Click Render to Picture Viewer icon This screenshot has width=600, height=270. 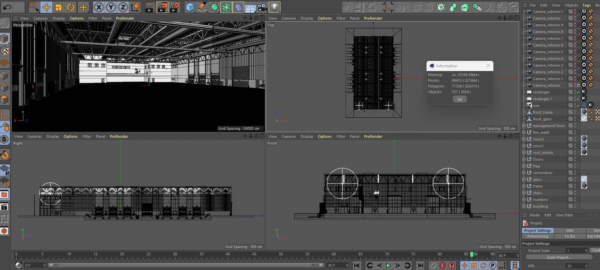click(x=162, y=7)
